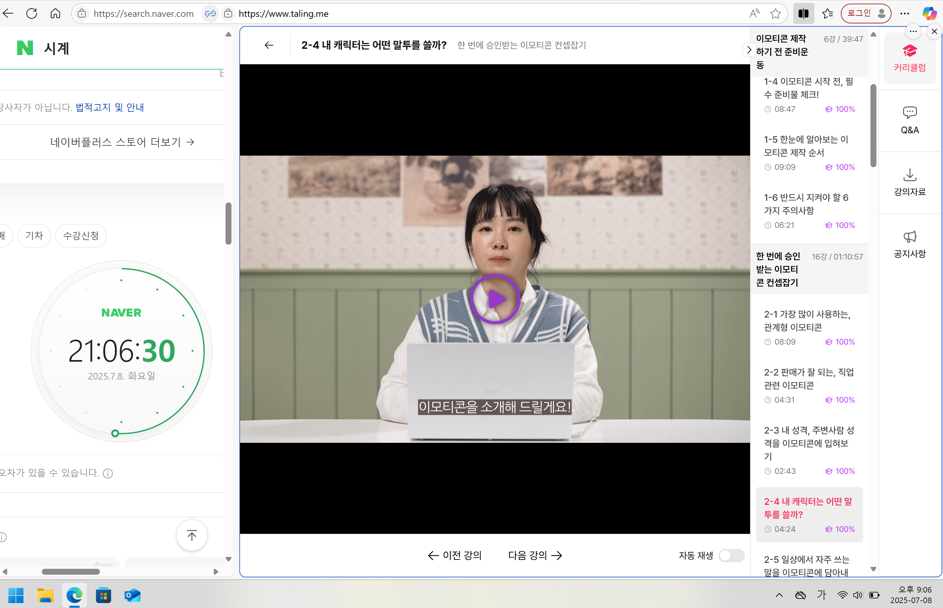This screenshot has height=608, width=943.
Task: Toggle split screen view in the browser
Action: coord(804,13)
